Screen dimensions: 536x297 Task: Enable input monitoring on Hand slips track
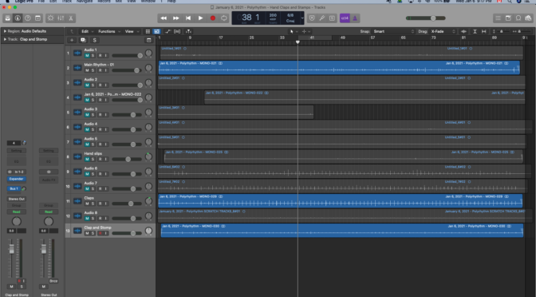105,159
